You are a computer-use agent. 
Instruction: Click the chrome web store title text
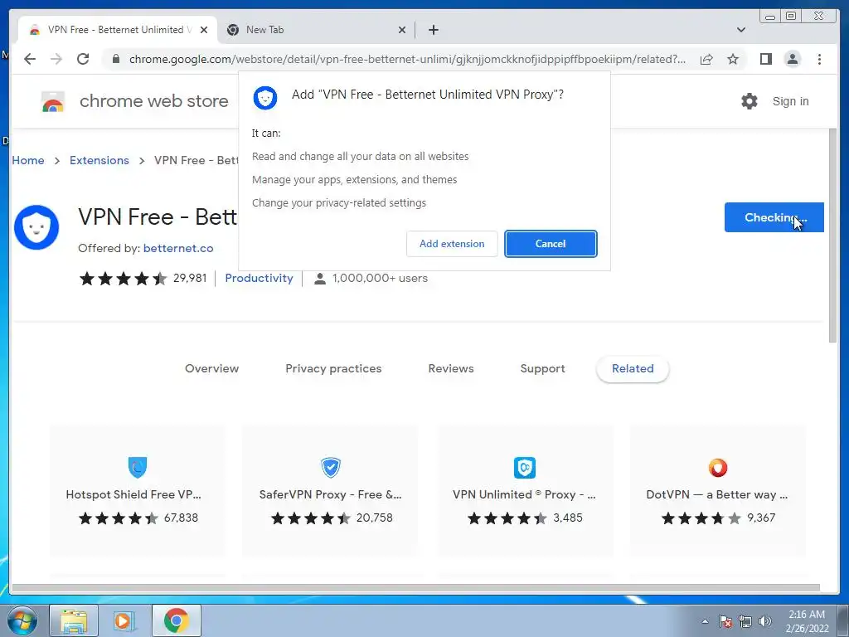[153, 101]
